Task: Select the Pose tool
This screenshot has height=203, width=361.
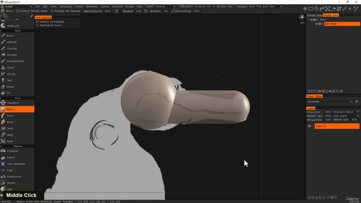Action: pos(17,116)
